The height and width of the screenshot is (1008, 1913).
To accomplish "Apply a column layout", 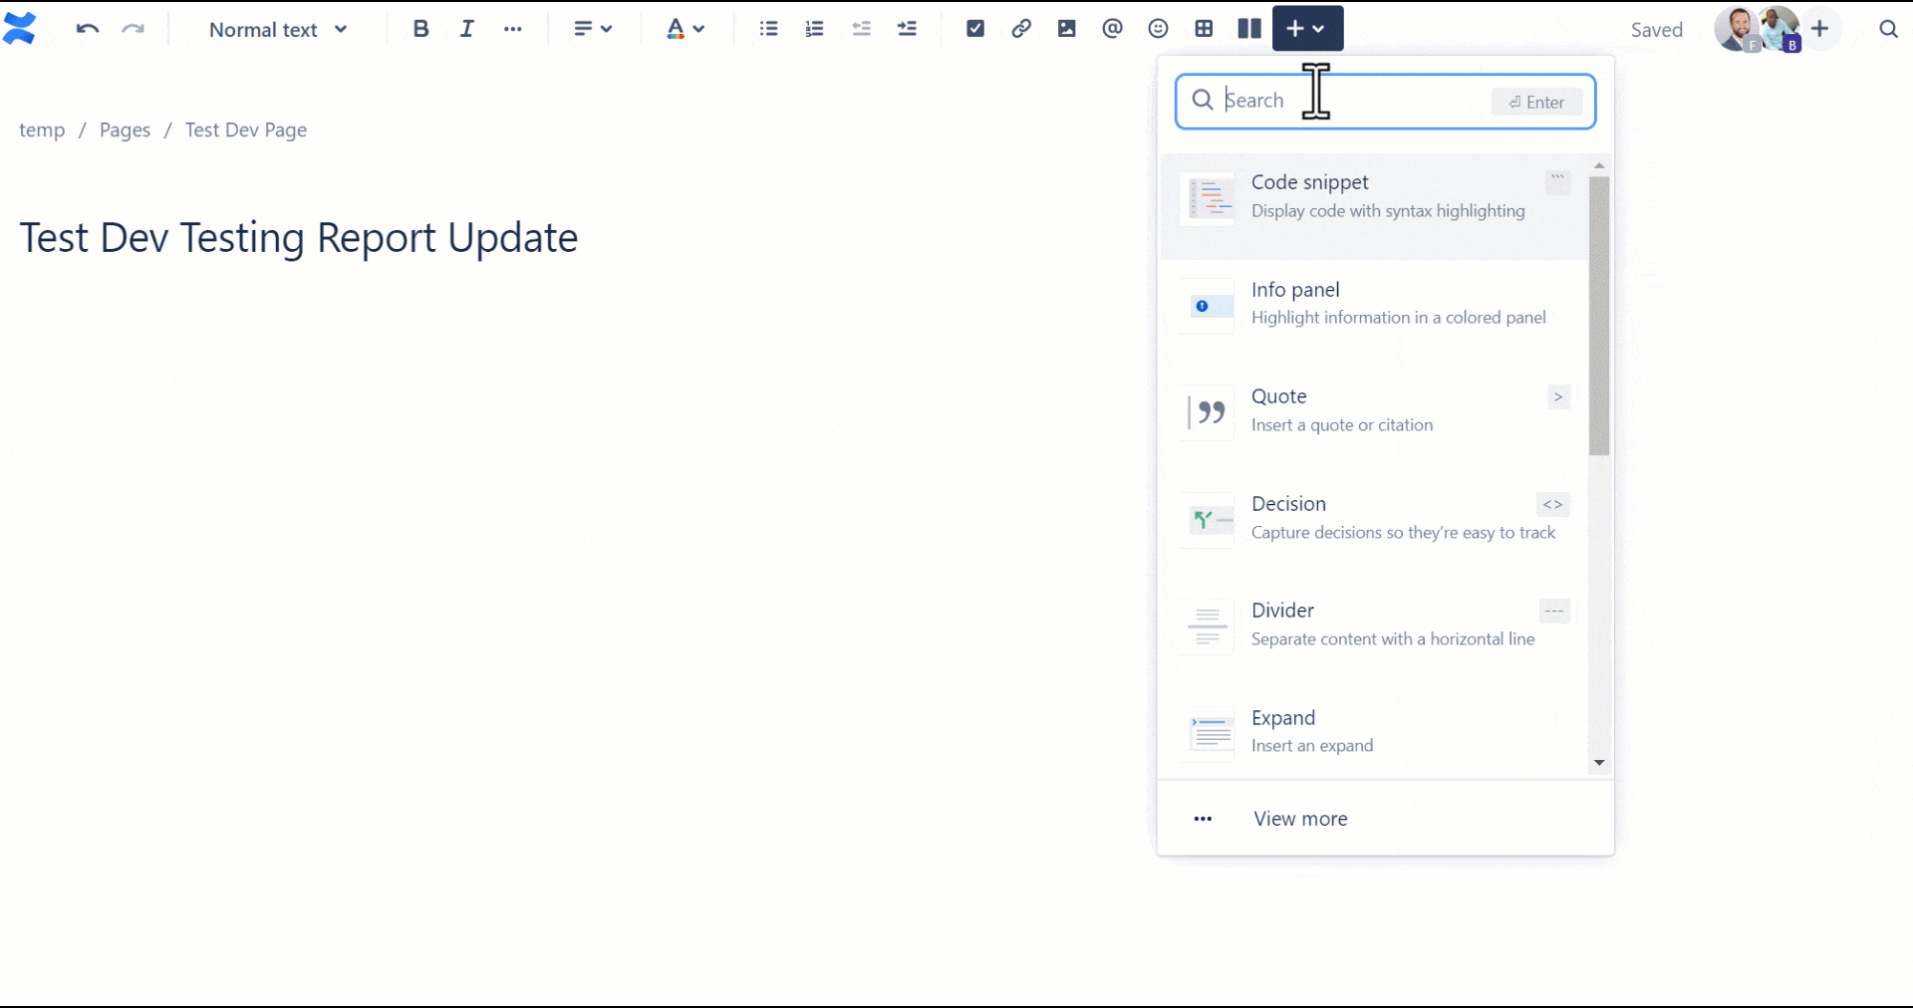I will [1248, 29].
